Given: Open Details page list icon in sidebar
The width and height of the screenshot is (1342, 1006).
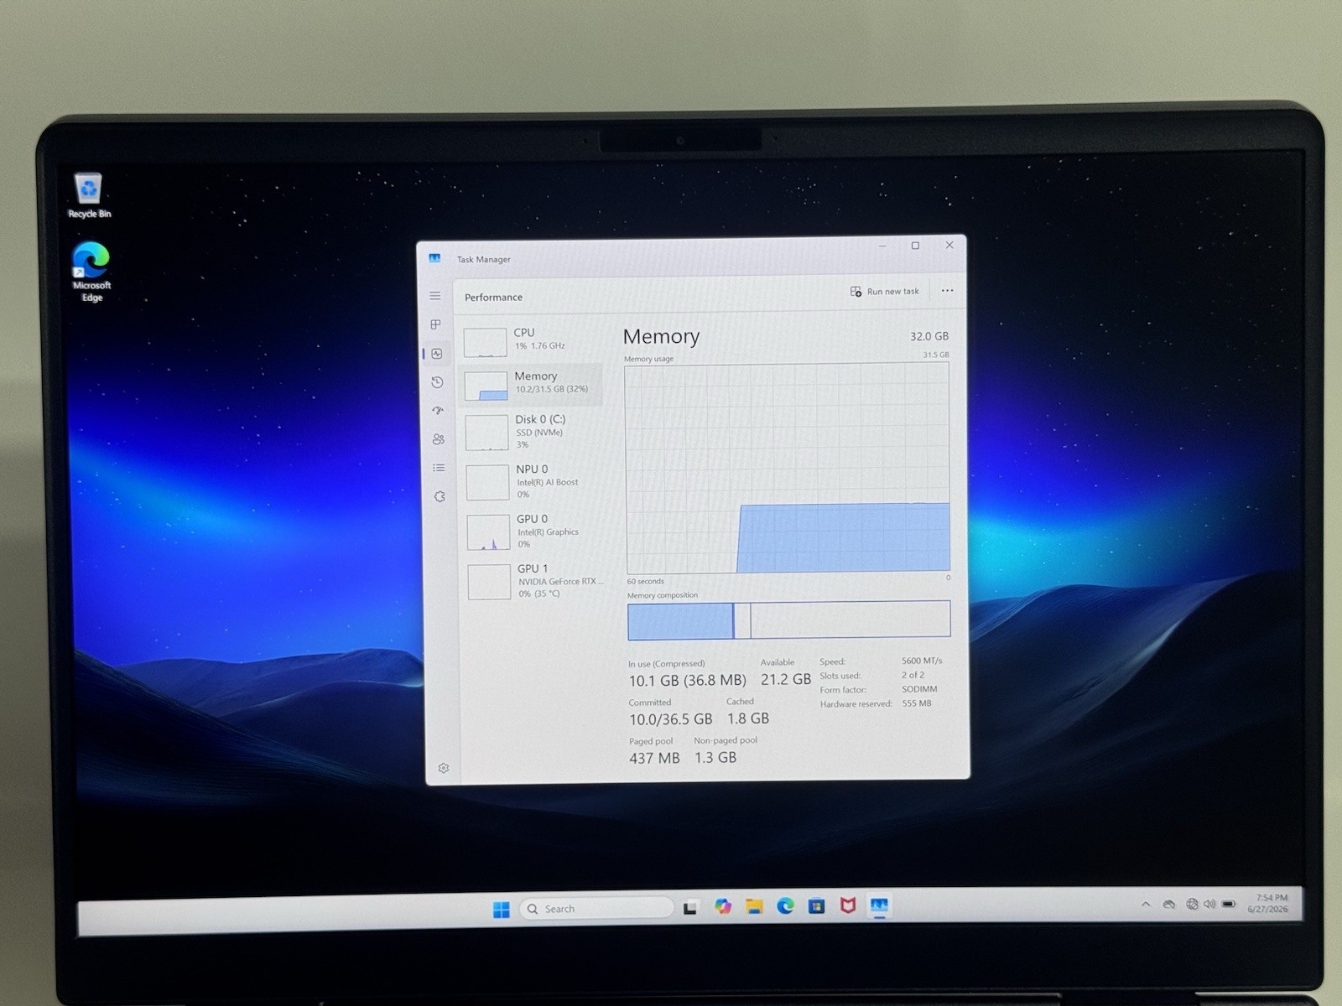Looking at the screenshot, I should coord(439,468).
